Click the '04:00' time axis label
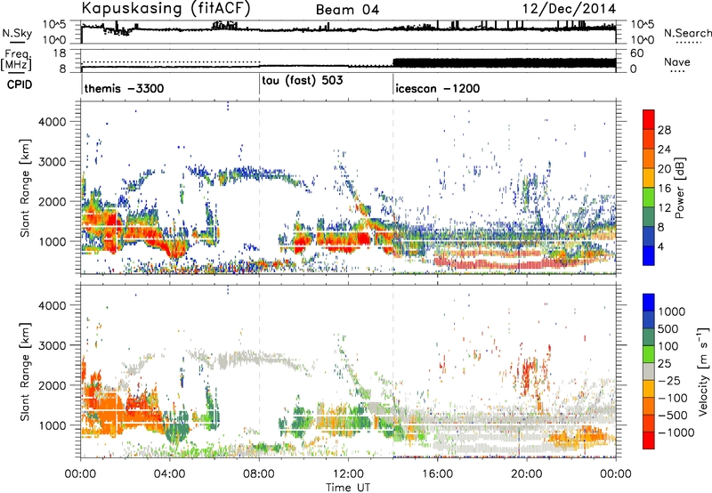 point(169,474)
